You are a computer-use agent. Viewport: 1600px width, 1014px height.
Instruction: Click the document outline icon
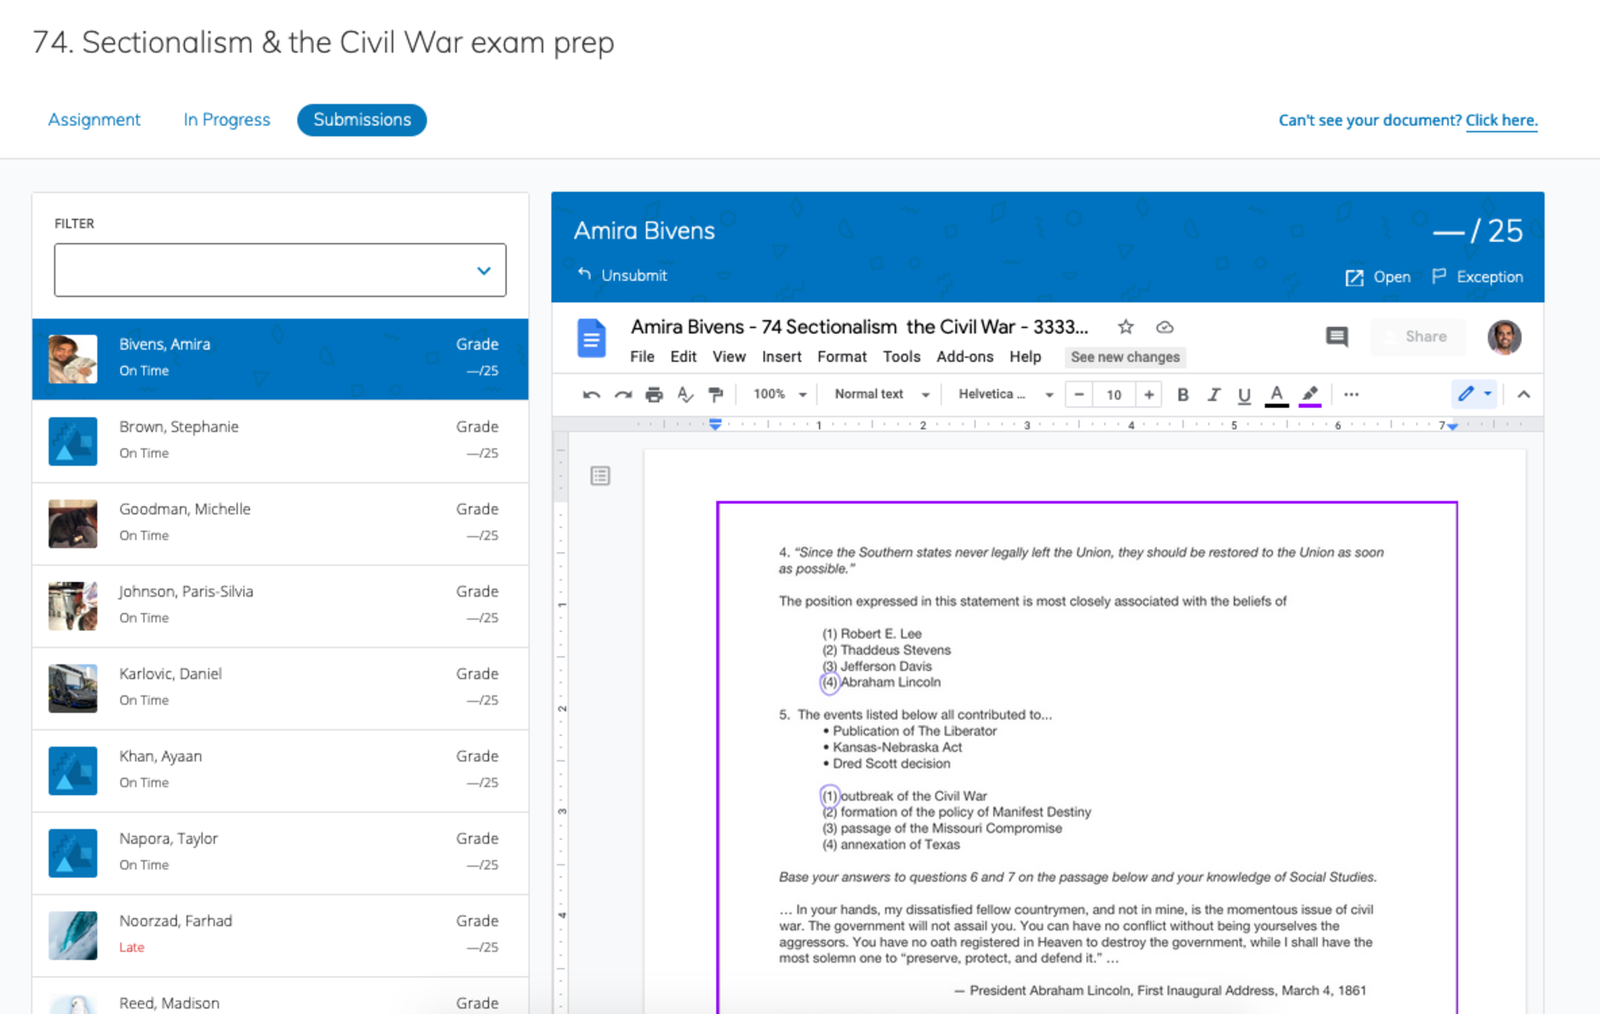point(600,475)
